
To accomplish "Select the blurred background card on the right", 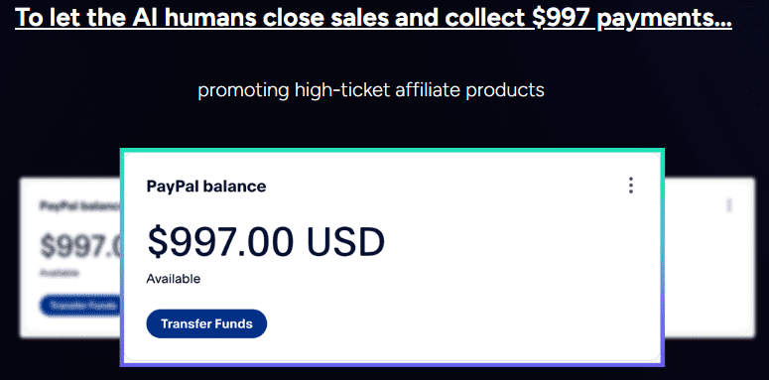I will click(709, 258).
